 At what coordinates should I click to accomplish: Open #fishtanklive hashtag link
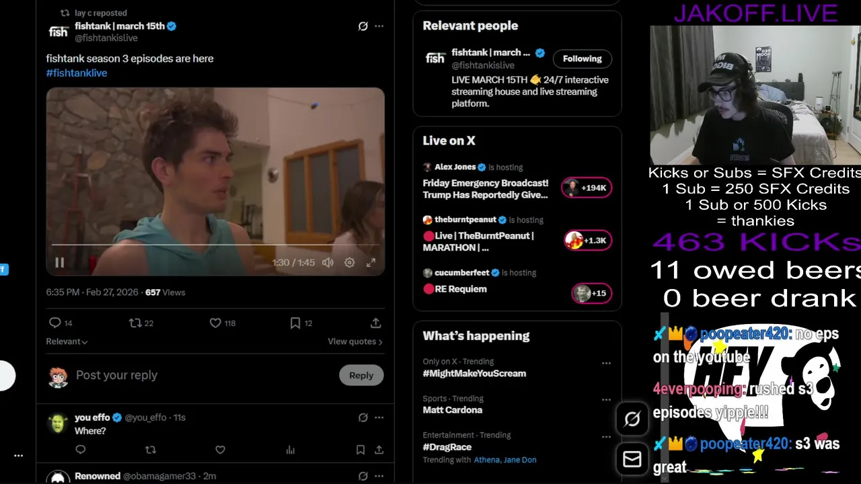click(x=77, y=73)
